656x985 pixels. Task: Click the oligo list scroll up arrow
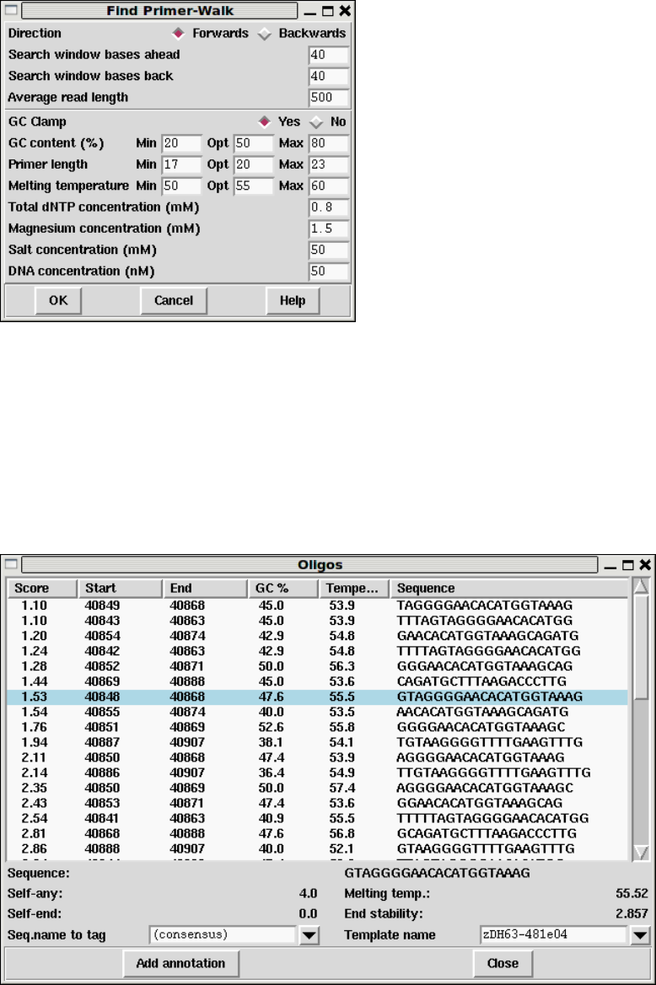point(641,587)
